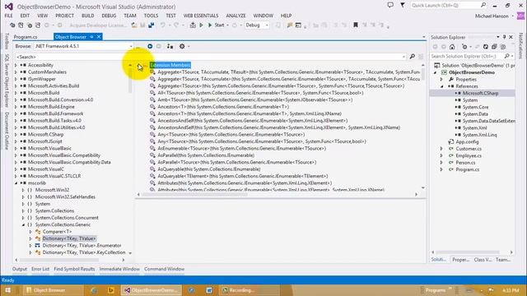
Task: Select Employee.cs in Solution Explorer
Action: pyautogui.click(x=469, y=155)
